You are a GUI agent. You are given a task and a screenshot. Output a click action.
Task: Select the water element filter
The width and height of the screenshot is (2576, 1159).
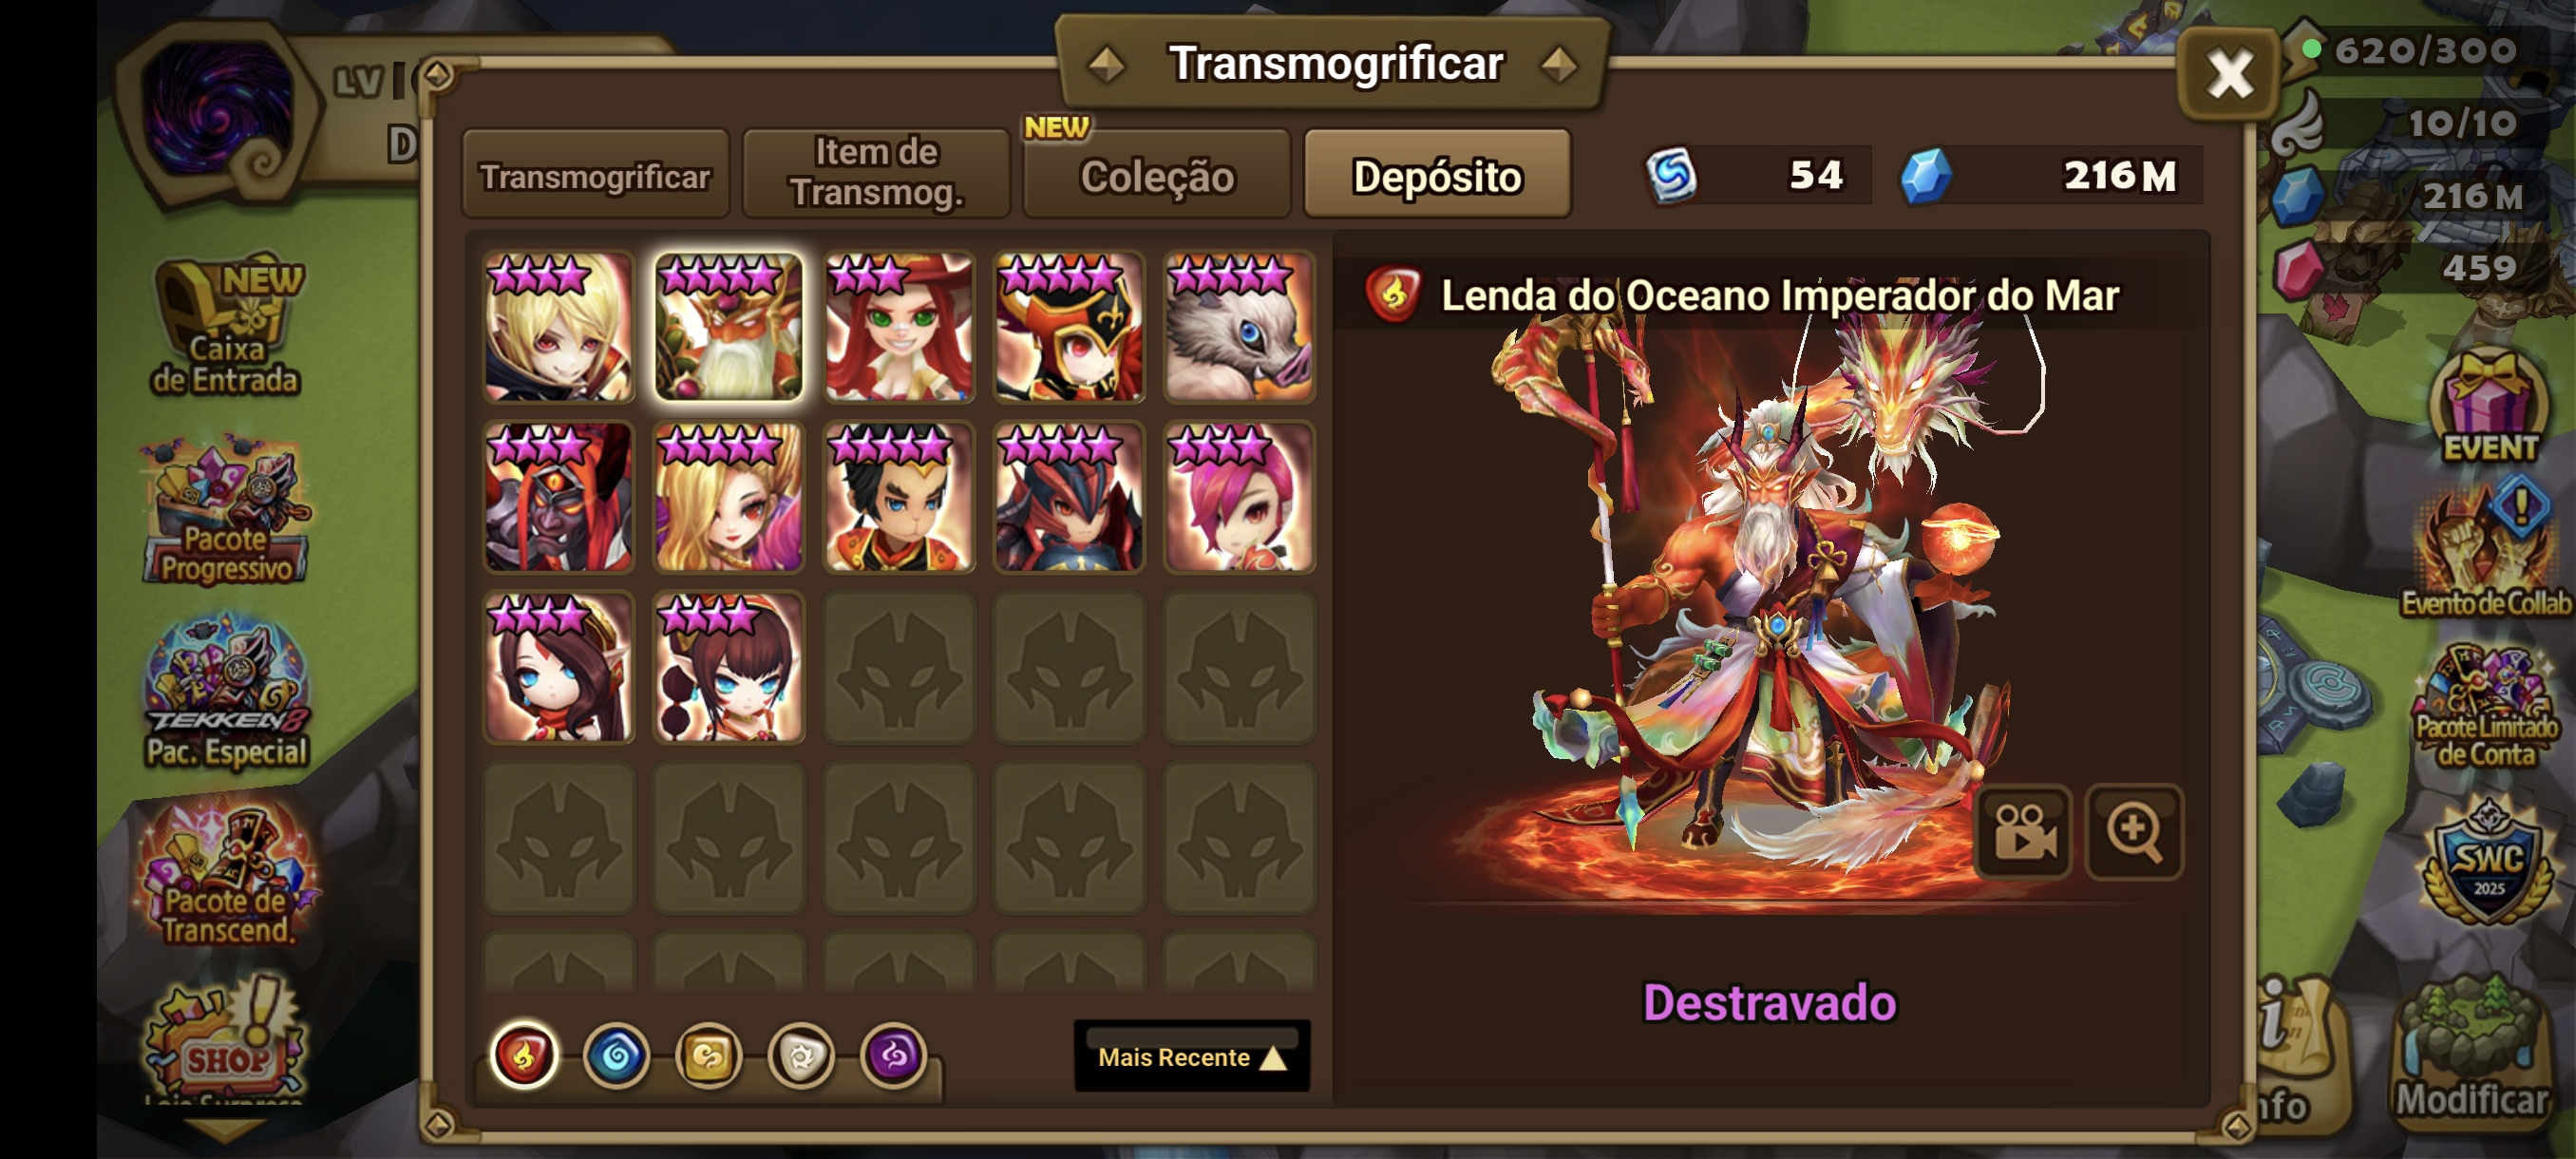pos(616,1055)
